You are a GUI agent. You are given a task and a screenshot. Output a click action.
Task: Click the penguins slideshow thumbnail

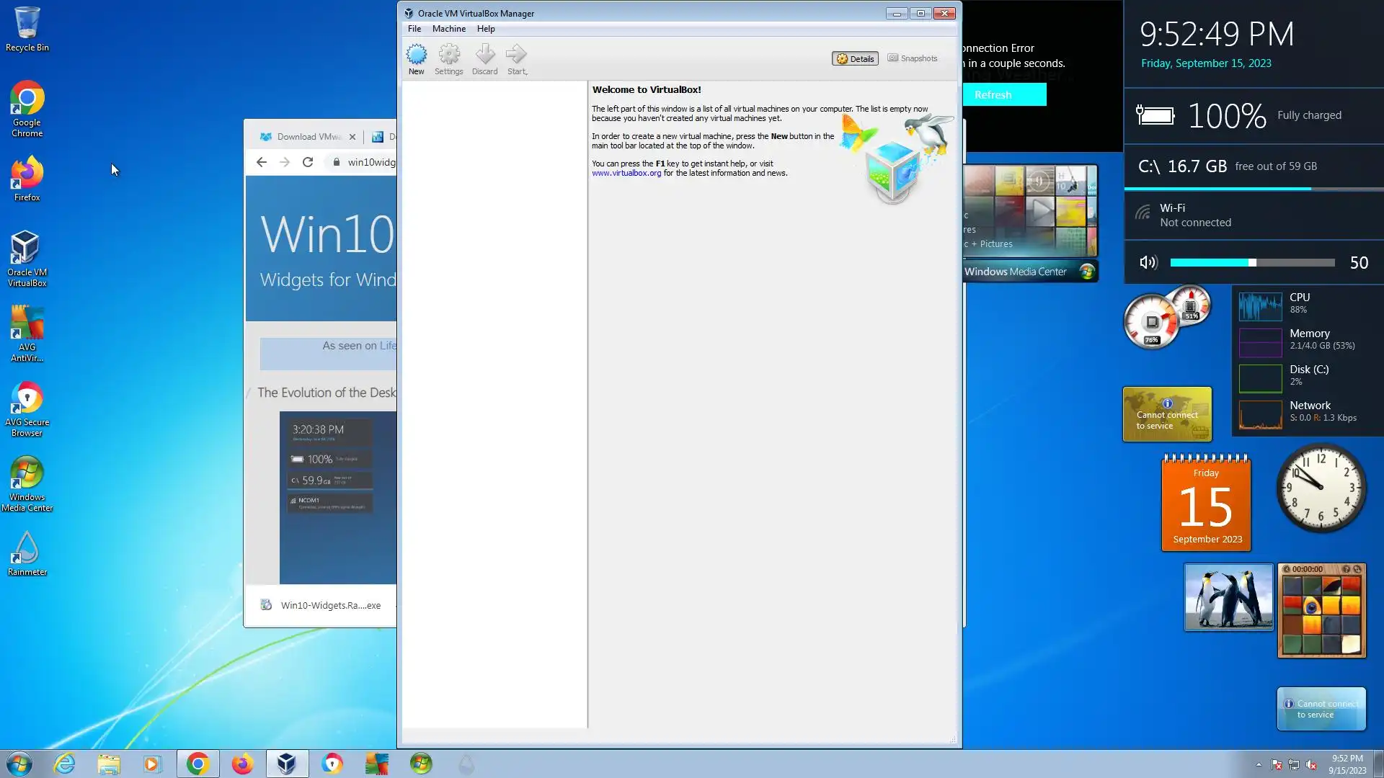tap(1228, 598)
